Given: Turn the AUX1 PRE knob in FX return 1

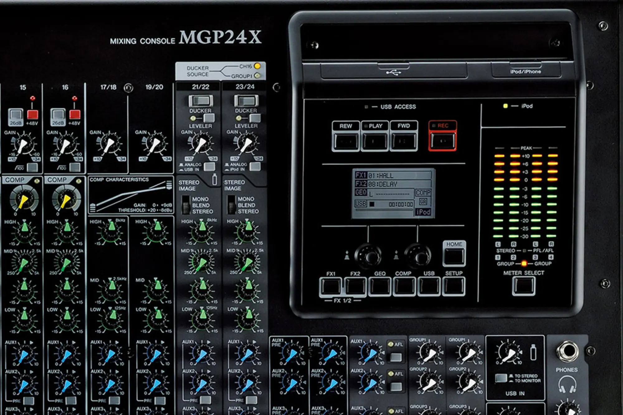Looking at the screenshot, I should click(291, 354).
